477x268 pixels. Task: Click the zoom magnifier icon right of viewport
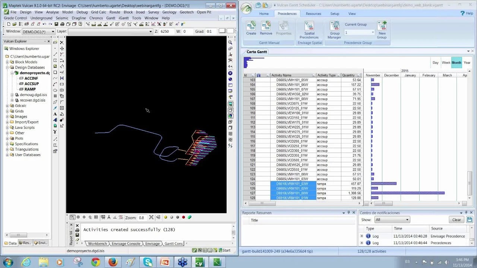point(230,42)
